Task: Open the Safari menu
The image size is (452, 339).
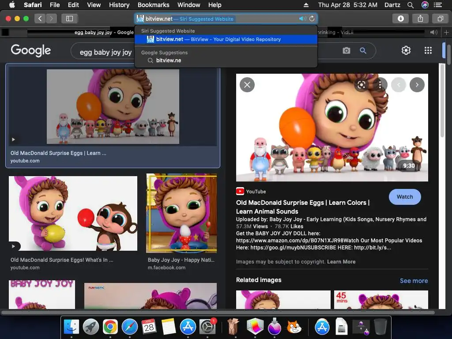Action: (x=33, y=5)
